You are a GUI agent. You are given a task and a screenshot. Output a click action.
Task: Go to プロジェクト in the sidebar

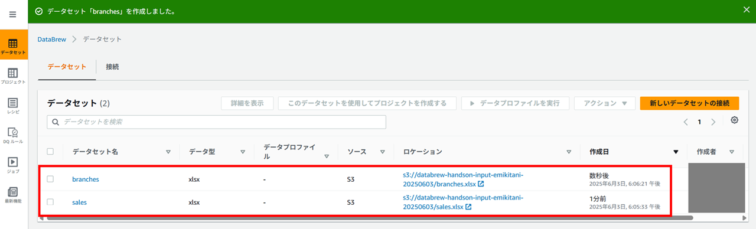tap(13, 76)
